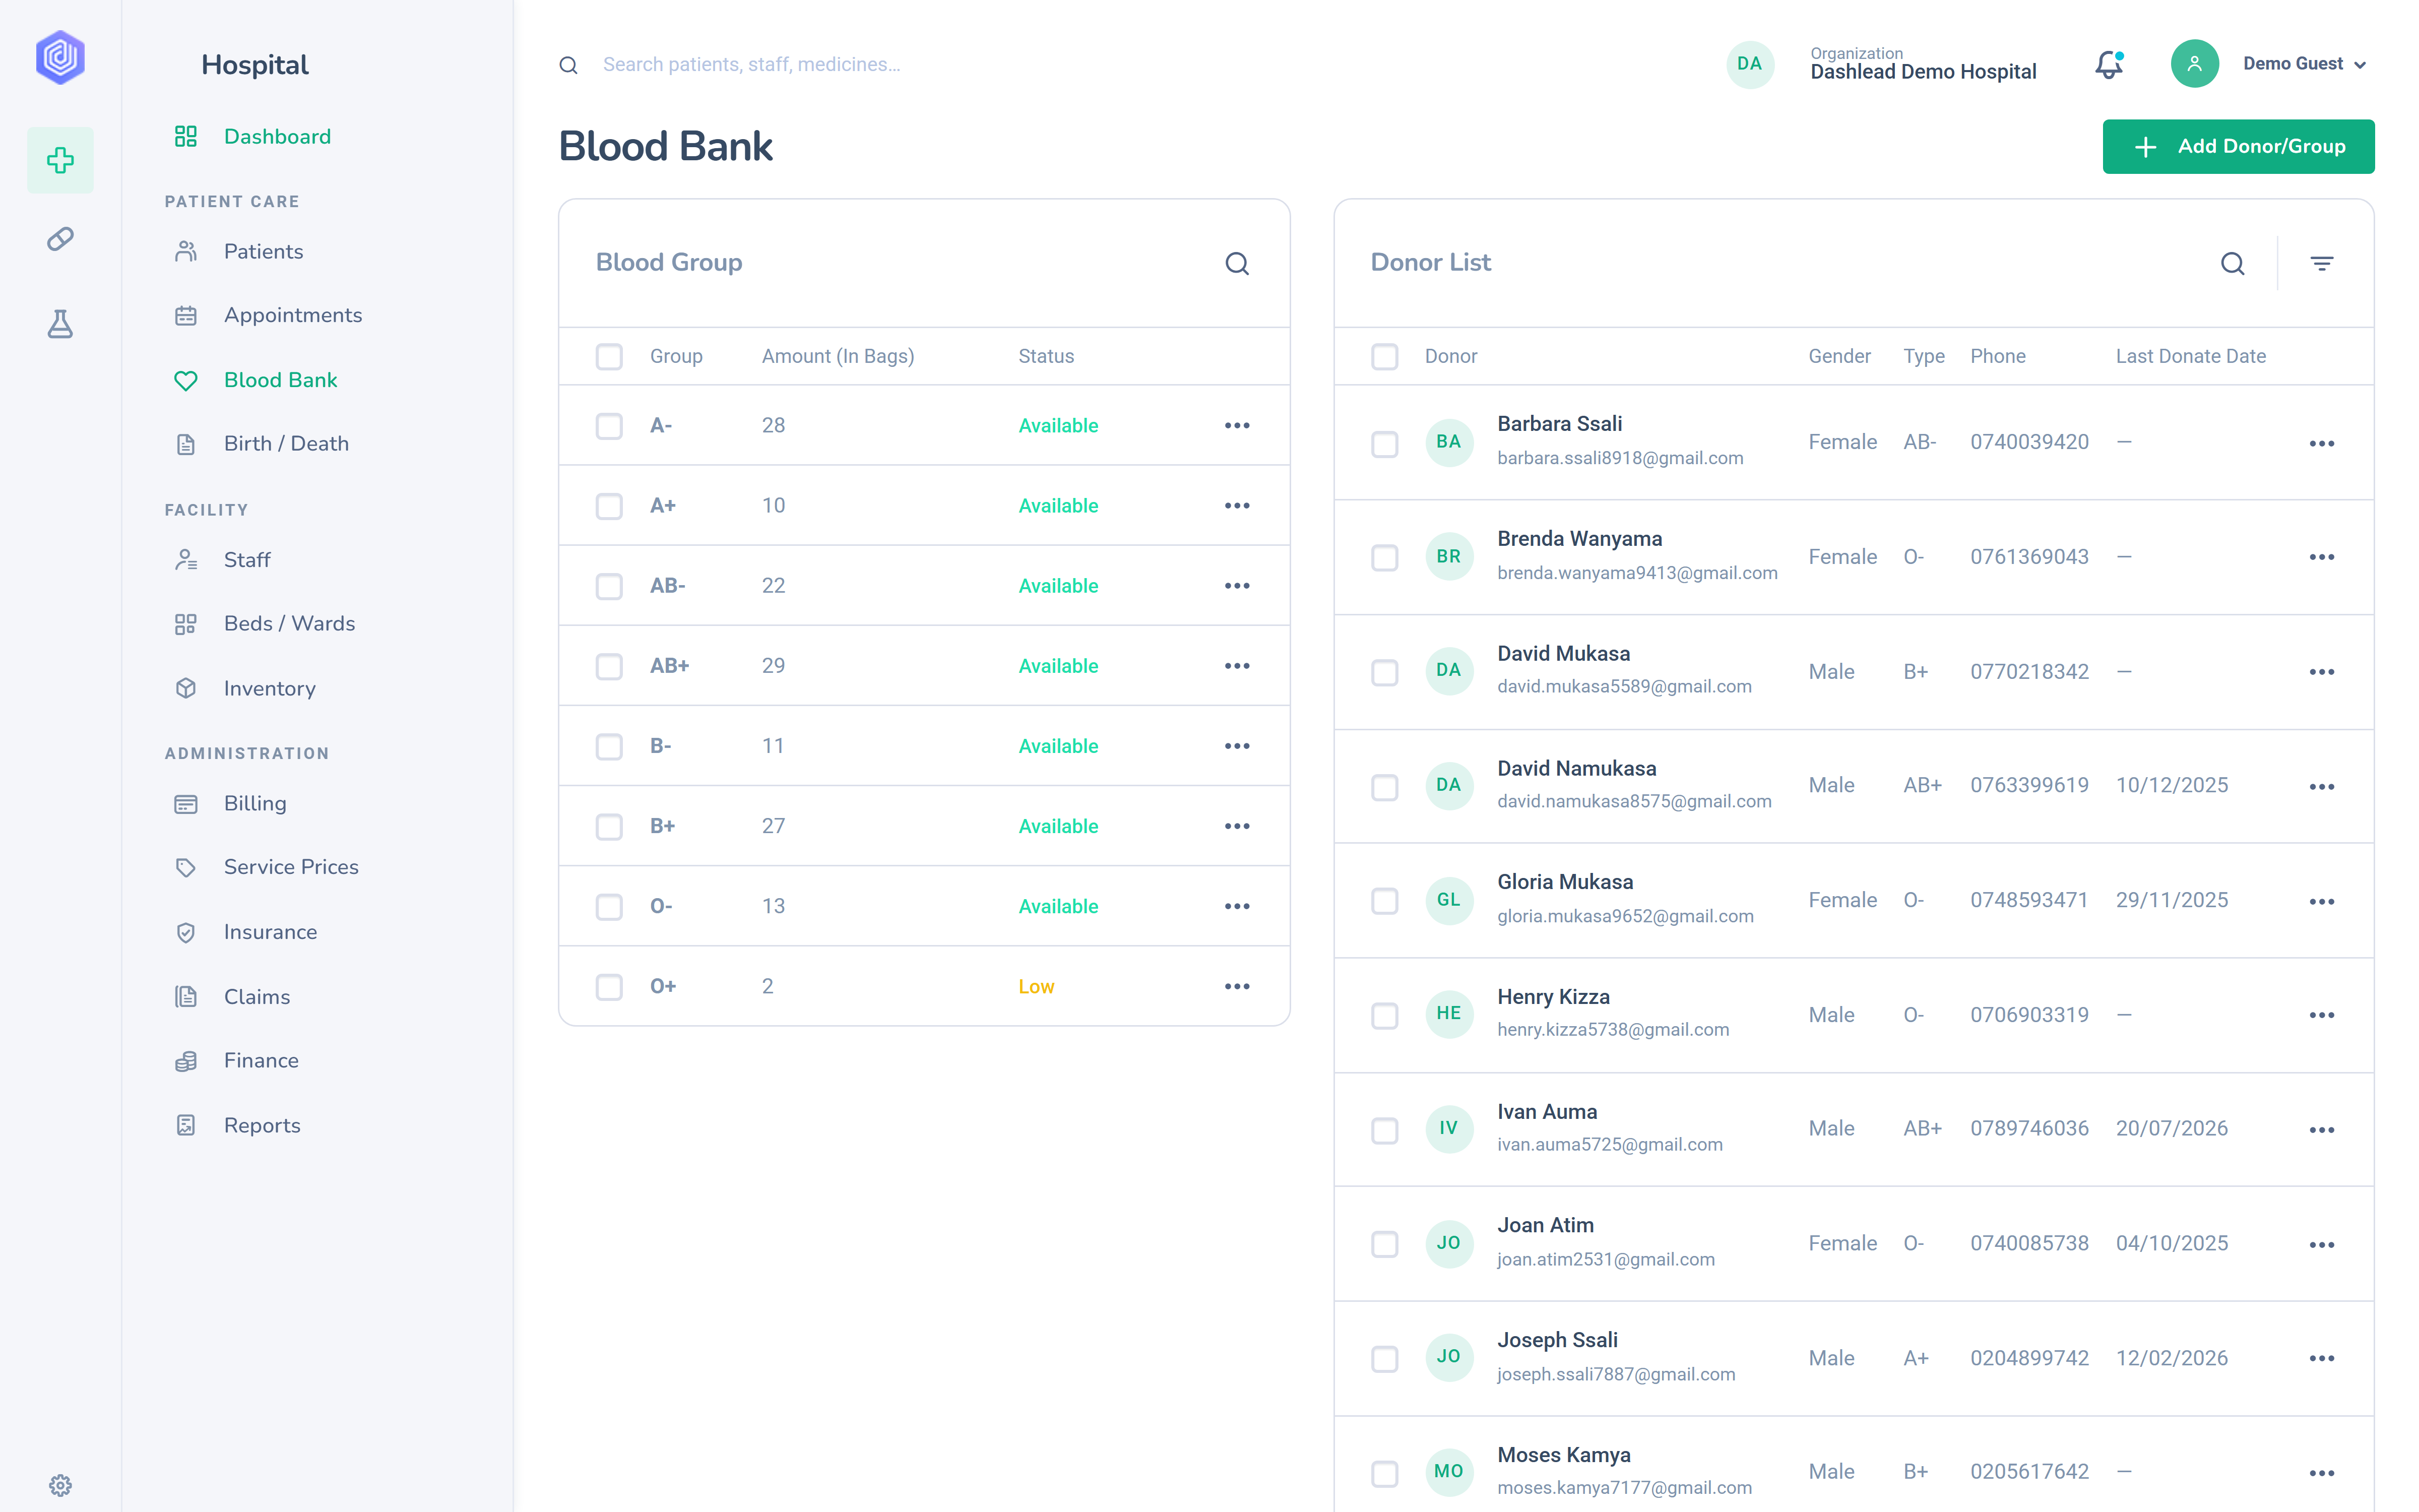Open Claims page link
Screen dimensions: 2419x1512
[x=257, y=996]
